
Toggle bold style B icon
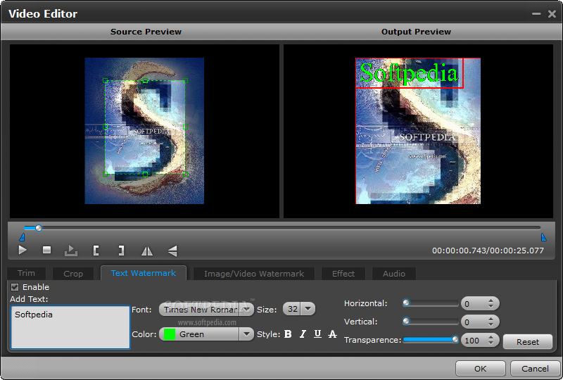(x=288, y=334)
